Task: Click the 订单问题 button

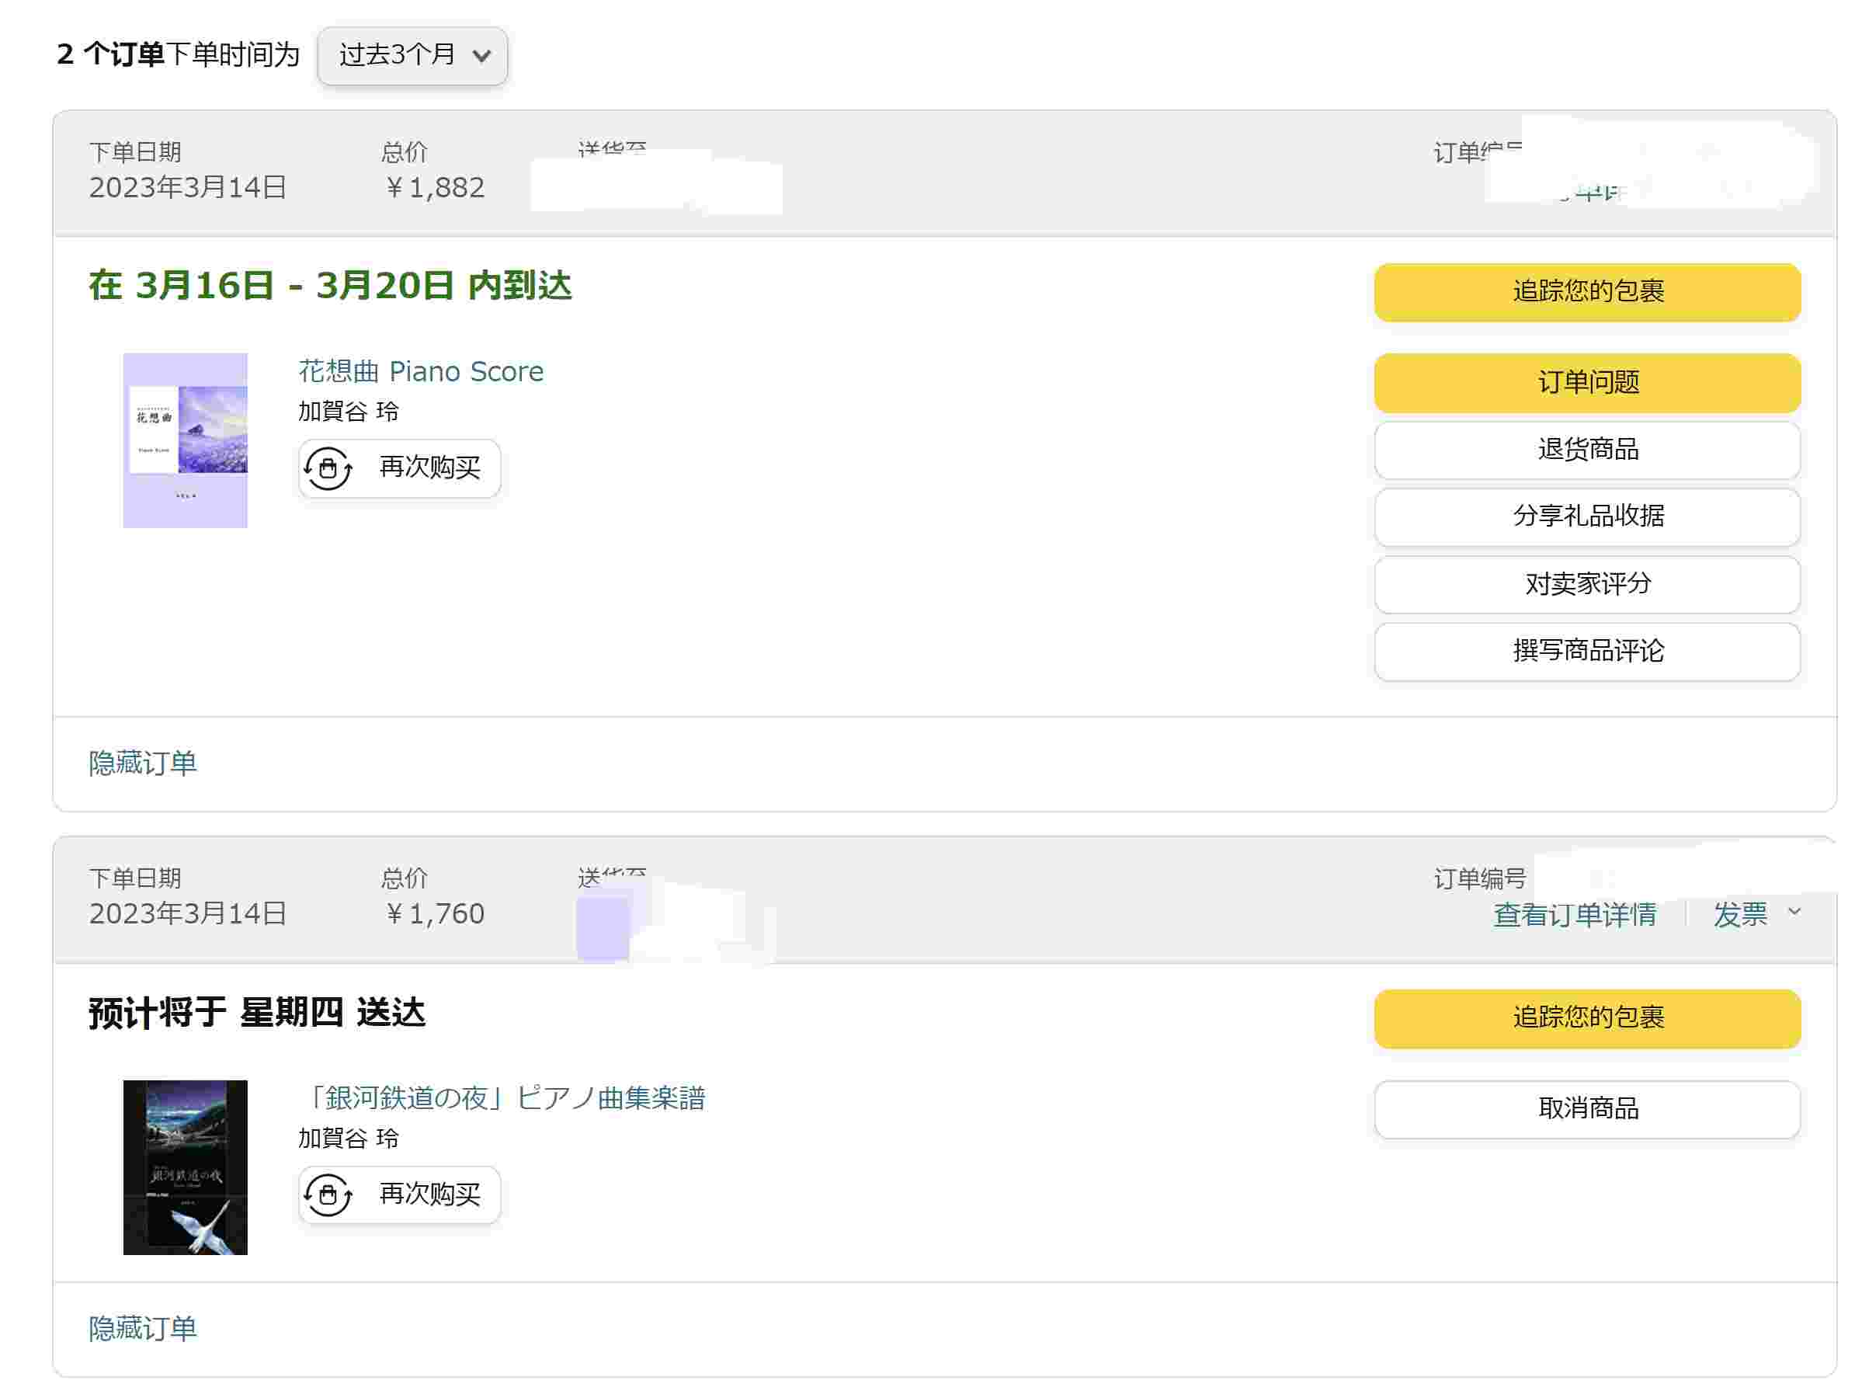Action: (1586, 382)
